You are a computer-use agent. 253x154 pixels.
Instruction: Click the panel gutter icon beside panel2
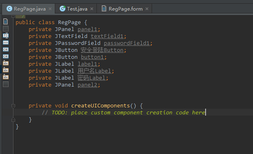[x=6, y=84]
